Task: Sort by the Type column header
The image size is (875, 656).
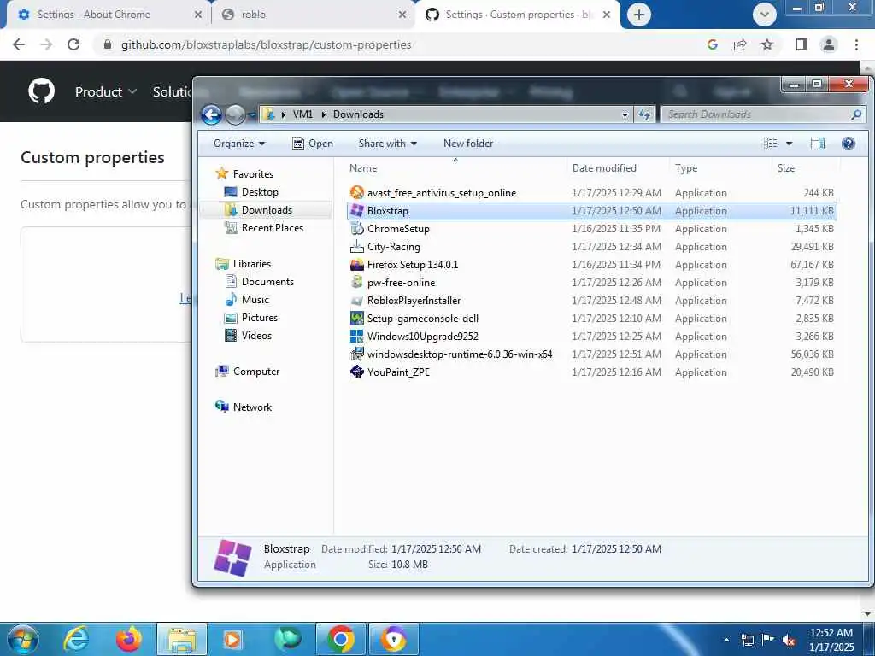Action: [686, 168]
